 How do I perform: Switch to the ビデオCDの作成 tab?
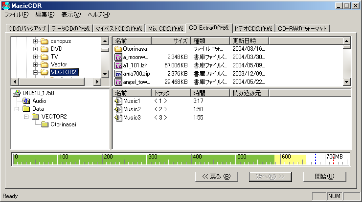click(x=253, y=29)
